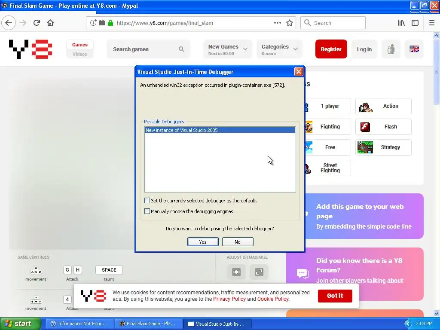The image size is (440, 330).
Task: Focus the browser Search field
Action: point(333,23)
